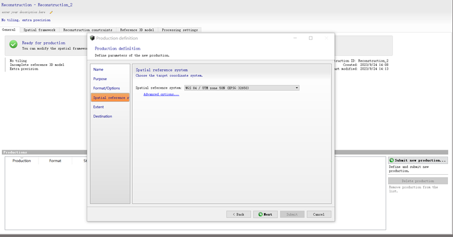This screenshot has width=453, height=237.
Task: Open Advanced options link
Action: point(161,94)
